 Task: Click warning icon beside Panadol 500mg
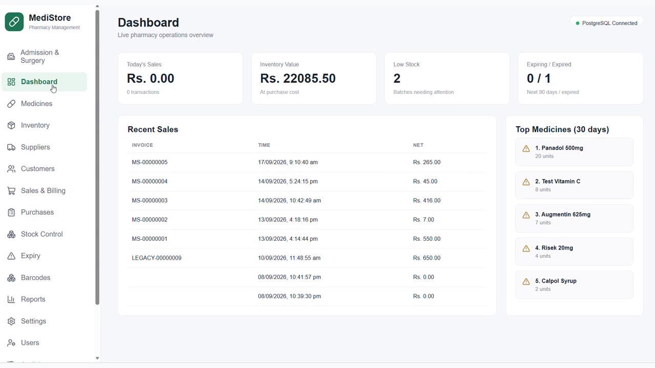[x=526, y=149]
